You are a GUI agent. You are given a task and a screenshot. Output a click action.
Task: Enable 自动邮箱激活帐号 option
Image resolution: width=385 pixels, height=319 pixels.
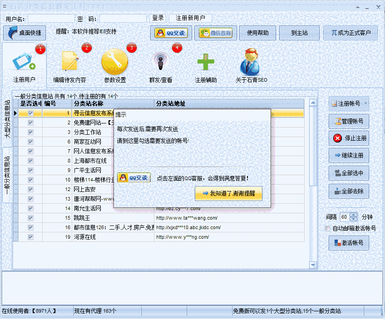pyautogui.click(x=328, y=228)
